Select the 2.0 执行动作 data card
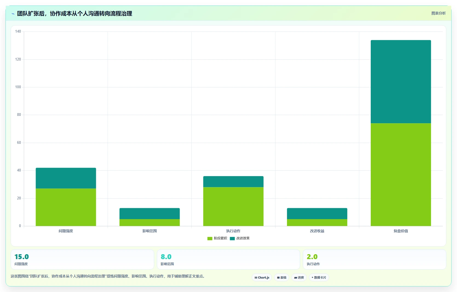The width and height of the screenshot is (457, 292). coord(375,259)
